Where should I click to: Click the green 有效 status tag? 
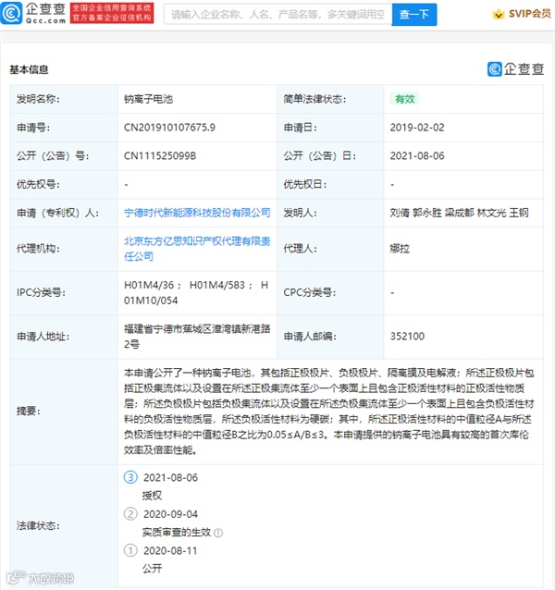[x=404, y=99]
